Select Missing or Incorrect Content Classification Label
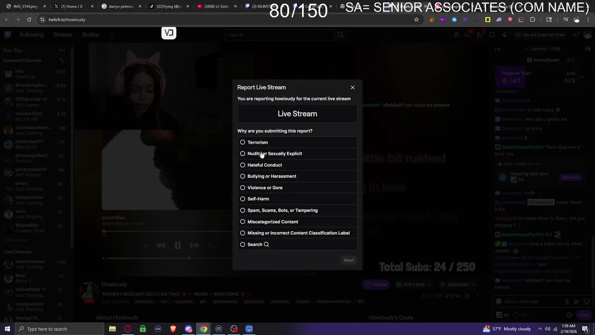Screen dimensions: 595x335 pyautogui.click(x=297, y=233)
